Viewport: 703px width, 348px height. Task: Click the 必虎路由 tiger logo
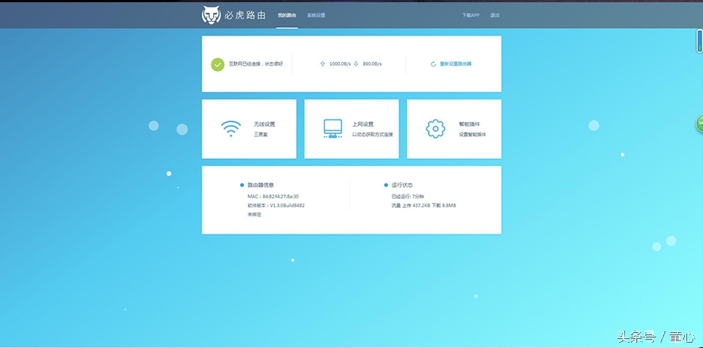point(211,15)
